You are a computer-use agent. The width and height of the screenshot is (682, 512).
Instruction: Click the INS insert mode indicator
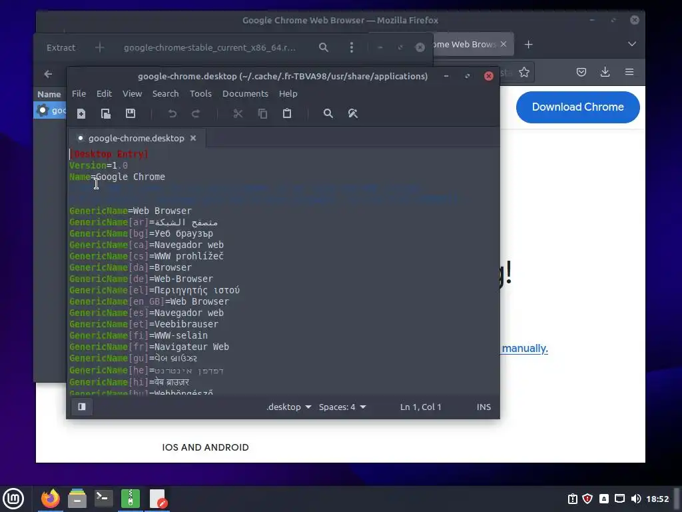pos(484,407)
